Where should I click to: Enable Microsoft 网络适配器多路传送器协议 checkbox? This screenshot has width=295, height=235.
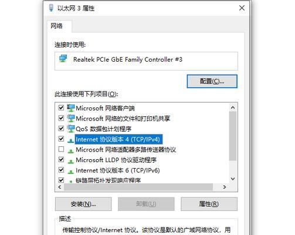coord(61,149)
